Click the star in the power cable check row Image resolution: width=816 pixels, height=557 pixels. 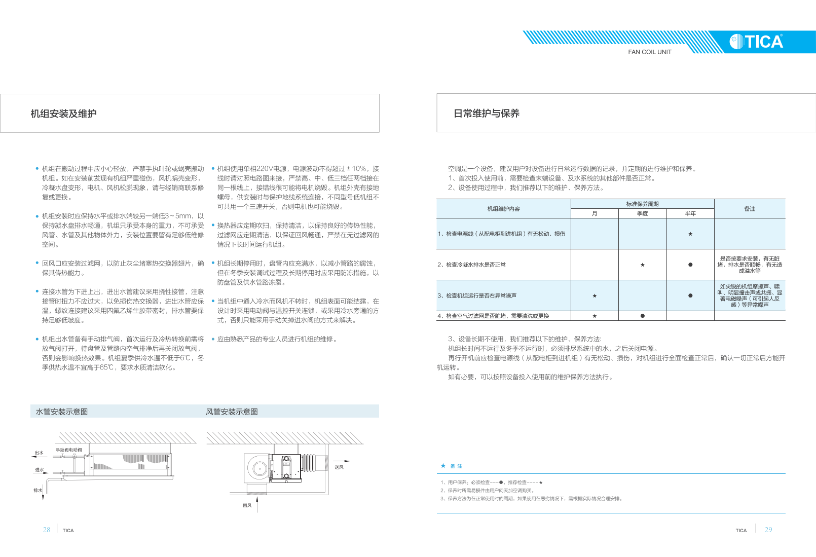(690, 234)
